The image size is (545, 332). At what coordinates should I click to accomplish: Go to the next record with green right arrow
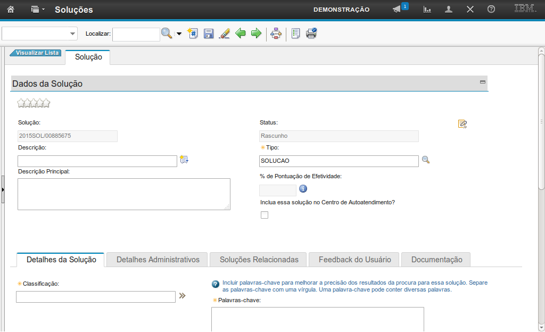coord(256,34)
